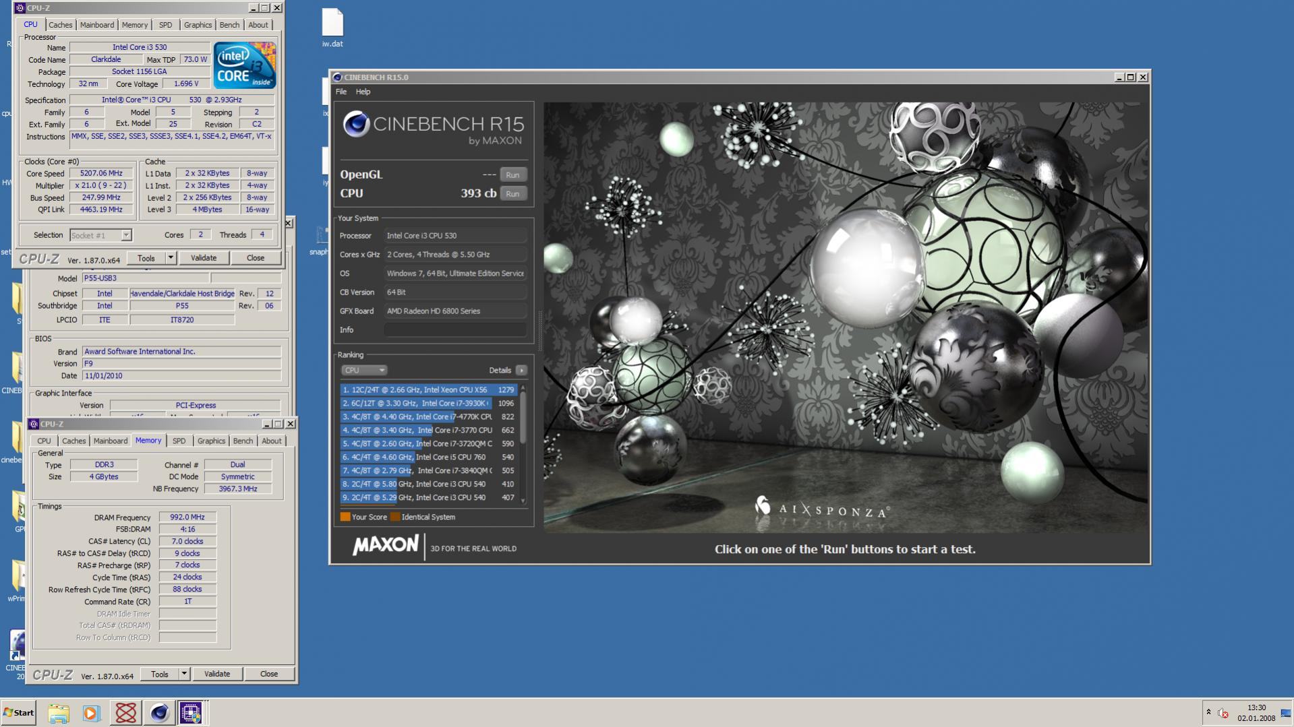
Task: Click the Intel Core i3 logo in CPU-Z
Action: pos(244,65)
